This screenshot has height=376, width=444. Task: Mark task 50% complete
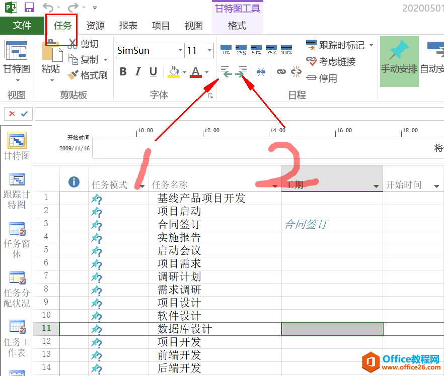(256, 48)
